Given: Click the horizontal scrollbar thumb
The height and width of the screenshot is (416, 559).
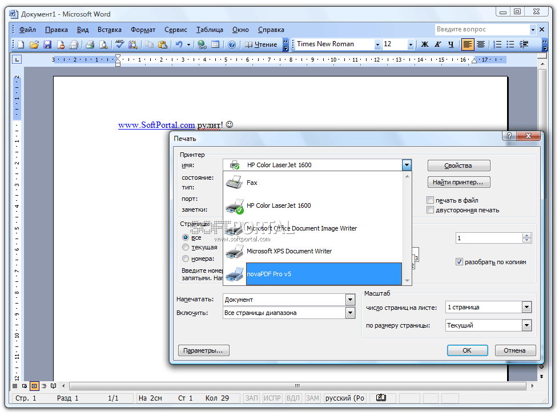Looking at the screenshot, I should [x=297, y=386].
